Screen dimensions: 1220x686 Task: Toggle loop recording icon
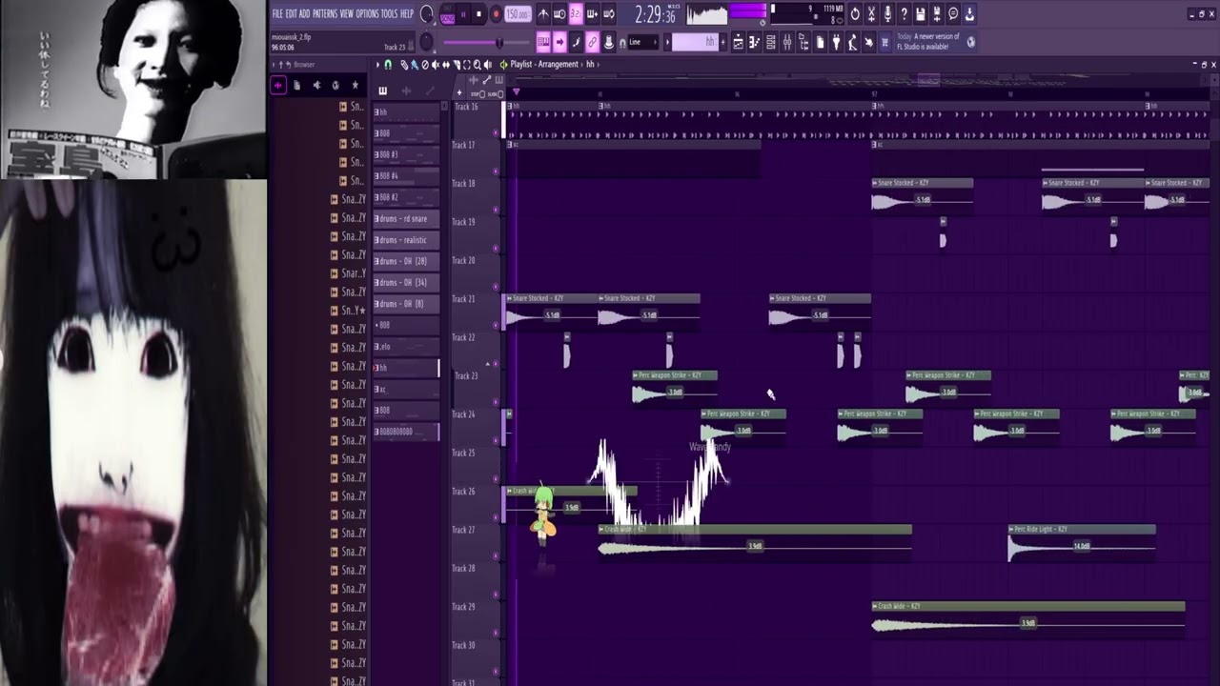[x=608, y=14]
